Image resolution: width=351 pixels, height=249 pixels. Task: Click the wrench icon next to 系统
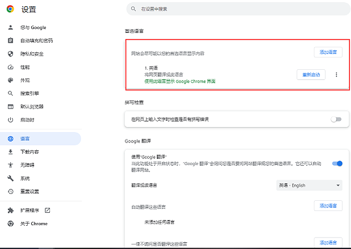10,178
